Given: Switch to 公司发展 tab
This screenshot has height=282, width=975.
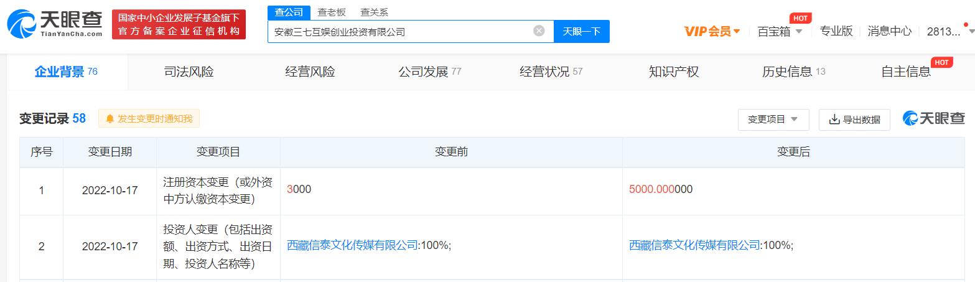Looking at the screenshot, I should [430, 72].
